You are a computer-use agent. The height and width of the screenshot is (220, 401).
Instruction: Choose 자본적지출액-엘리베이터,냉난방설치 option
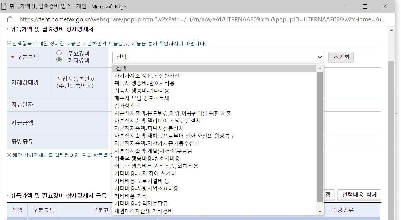215,121
